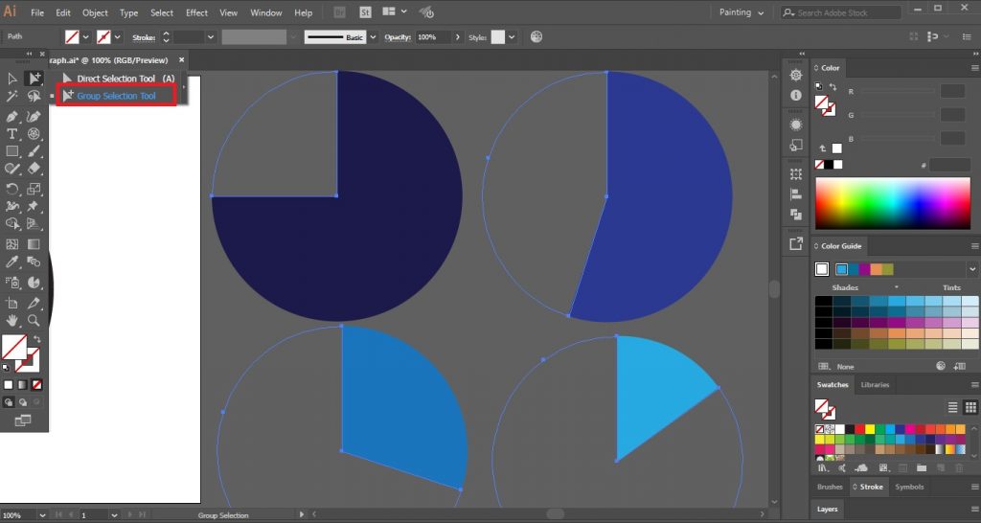
Task: Close the graph.ai document tab
Action: click(x=181, y=60)
